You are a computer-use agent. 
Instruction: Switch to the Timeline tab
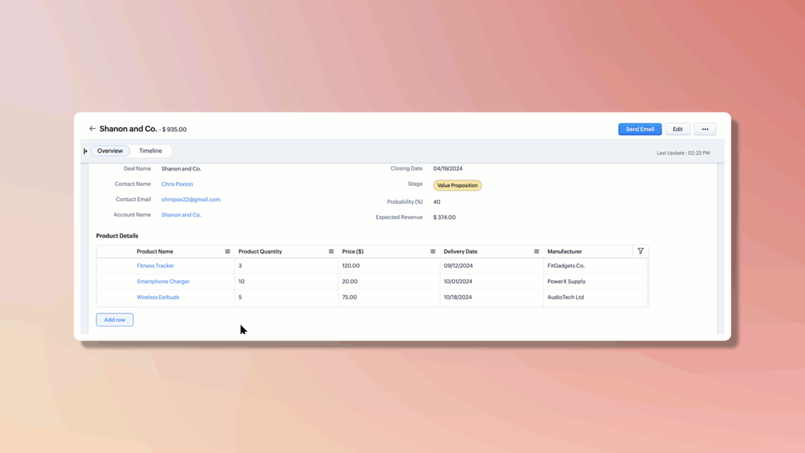tap(150, 151)
